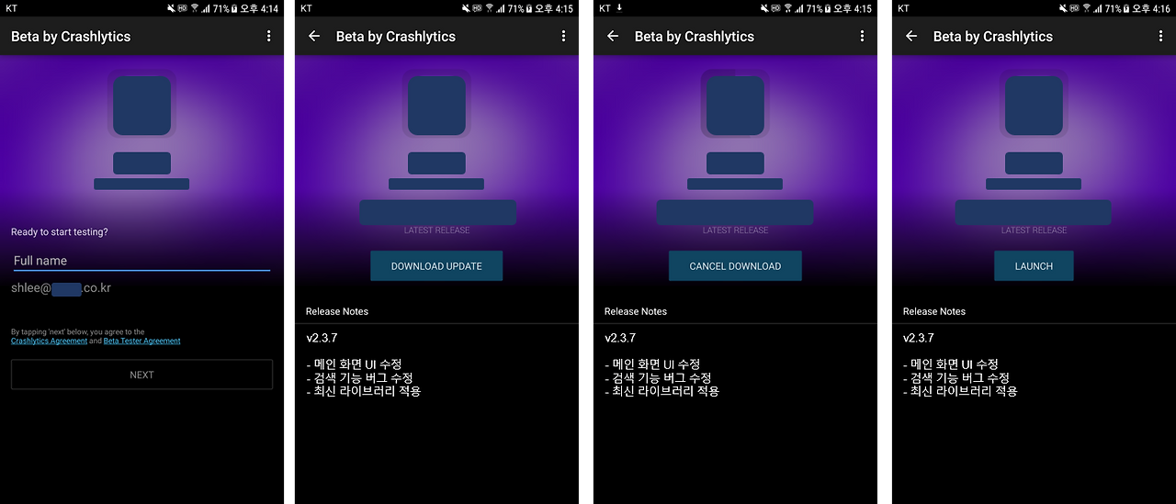The height and width of the screenshot is (504, 1176).
Task: Tap the DOWNLOAD UPDATE button
Action: (436, 266)
